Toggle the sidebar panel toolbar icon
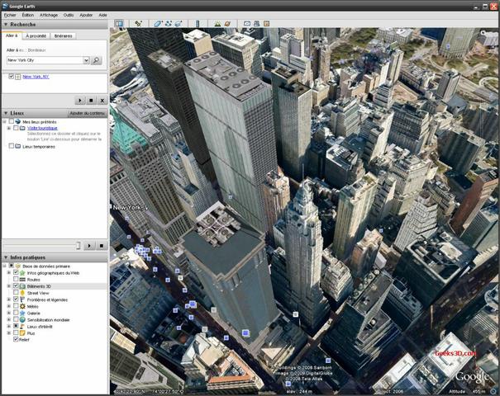This screenshot has height=396, width=500. (x=119, y=24)
